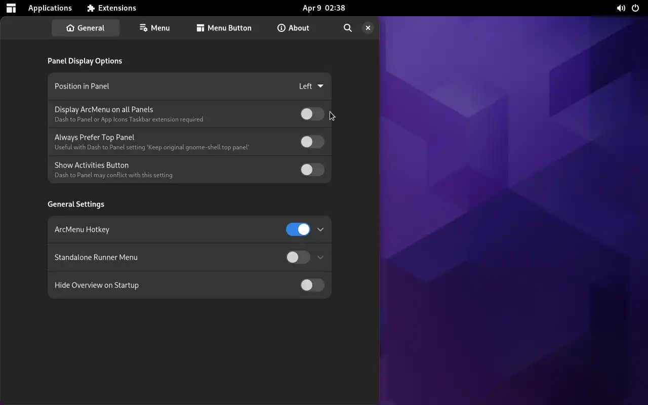This screenshot has width=648, height=405.
Task: Expand Standalone Runner Menu chevron
Action: pos(320,257)
